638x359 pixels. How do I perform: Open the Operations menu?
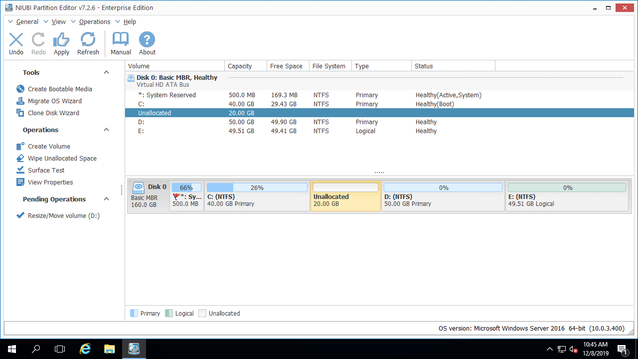point(94,22)
